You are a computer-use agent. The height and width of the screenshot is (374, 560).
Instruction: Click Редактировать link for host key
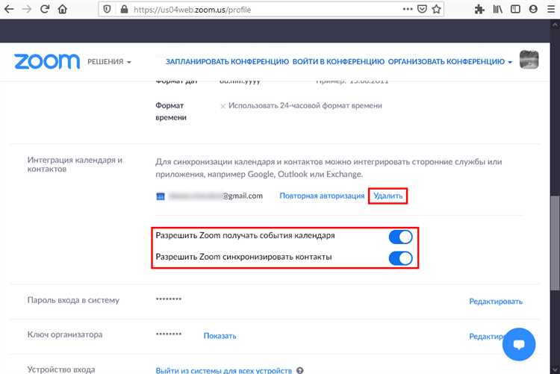tap(486, 337)
